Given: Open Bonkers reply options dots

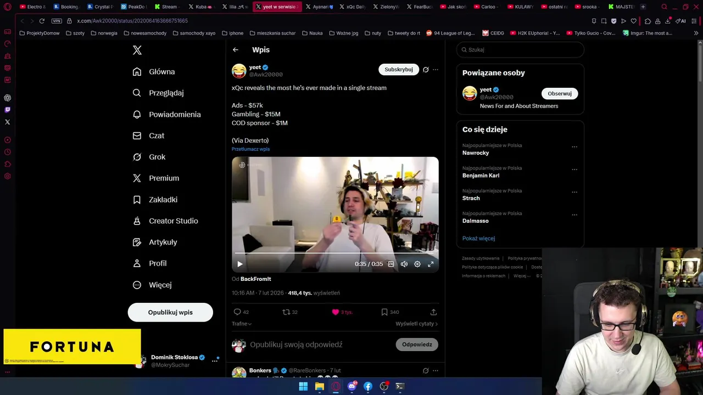Looking at the screenshot, I should (436, 370).
